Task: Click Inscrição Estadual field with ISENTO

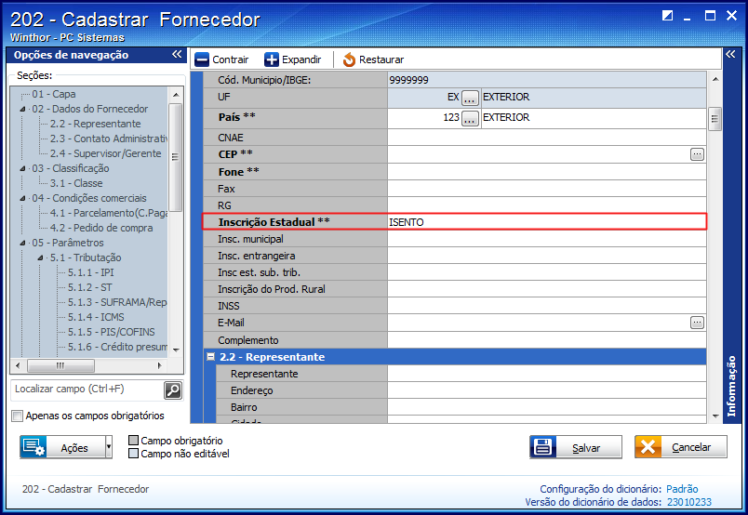Action: [547, 222]
